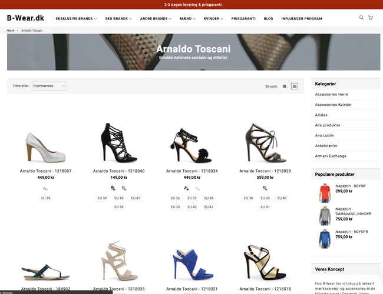
Task: Open the Fremhævede sort dropdown
Action: pyautogui.click(x=49, y=86)
